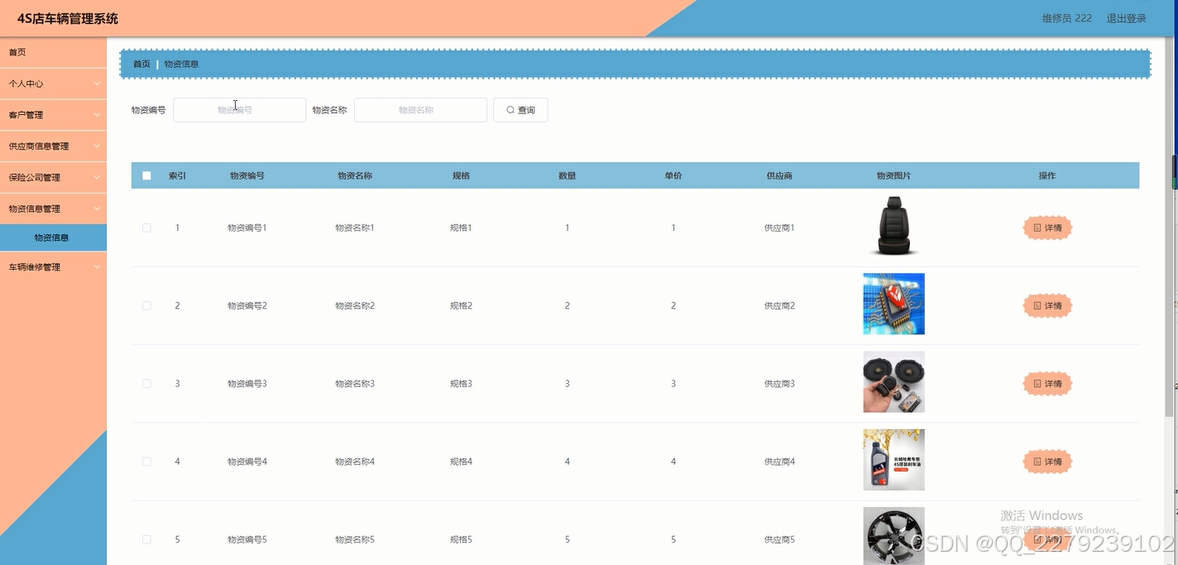This screenshot has height=565, width=1178.
Task: Click 首页 in the breadcrumb bar
Action: coord(141,63)
